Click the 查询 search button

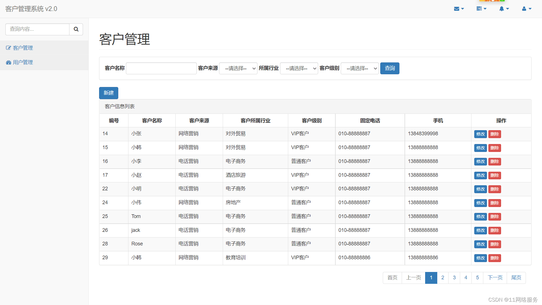point(390,68)
